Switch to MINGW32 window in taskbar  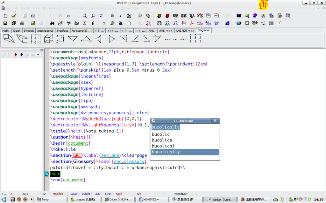coord(151,200)
